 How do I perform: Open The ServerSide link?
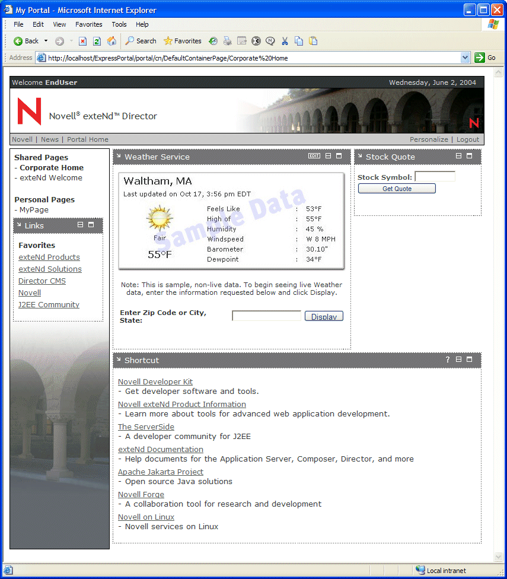(146, 427)
